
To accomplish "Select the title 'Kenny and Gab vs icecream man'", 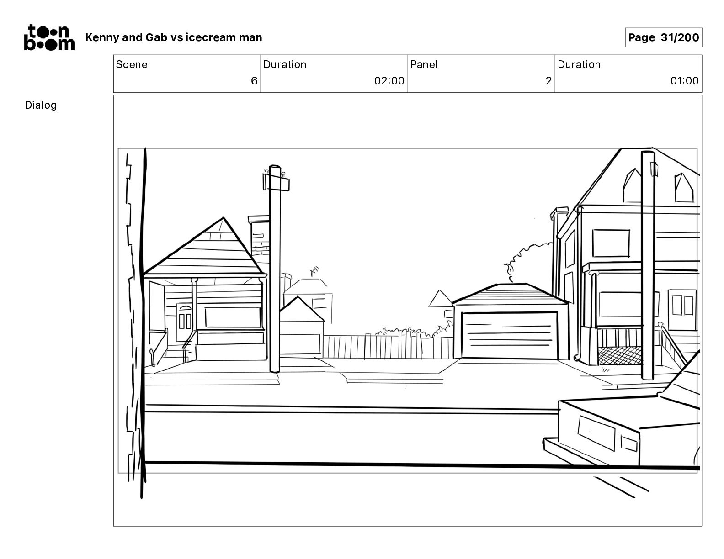I will (174, 37).
